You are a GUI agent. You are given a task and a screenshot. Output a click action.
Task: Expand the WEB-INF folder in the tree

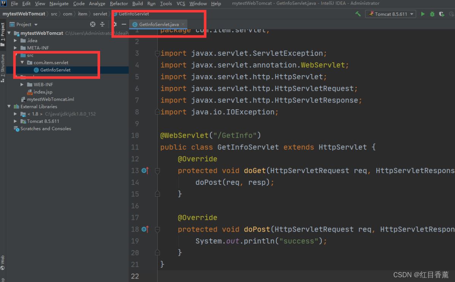coord(22,85)
